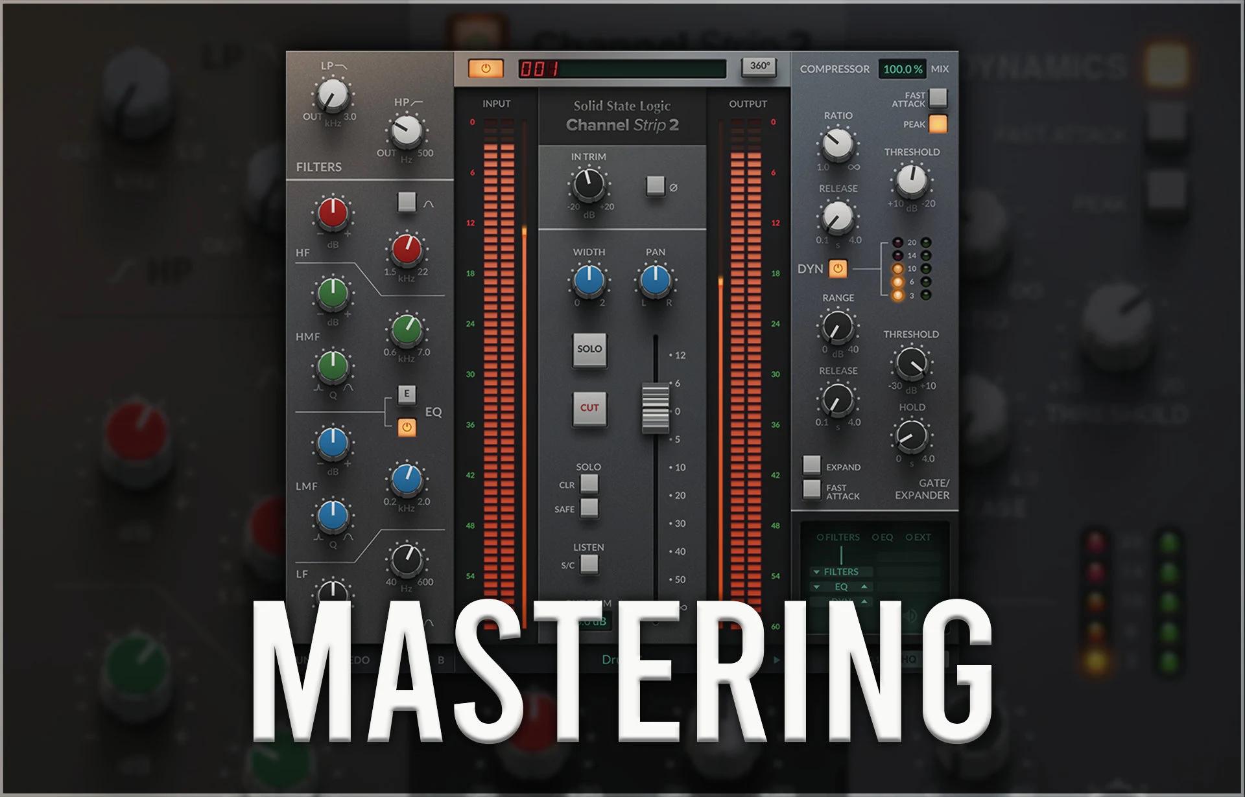Image resolution: width=1245 pixels, height=797 pixels.
Task: Adjust the gate RANGE knob
Action: click(838, 327)
